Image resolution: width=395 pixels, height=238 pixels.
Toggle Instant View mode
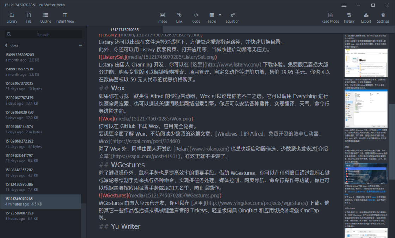click(65, 18)
